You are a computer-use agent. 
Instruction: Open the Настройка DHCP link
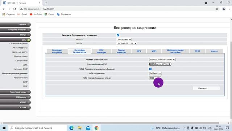pos(21,69)
